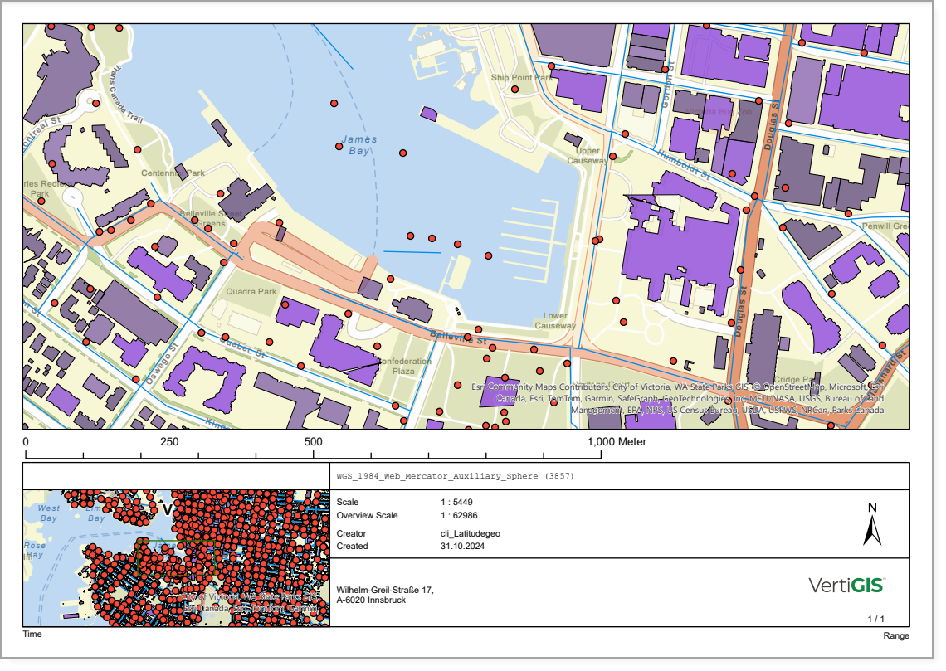Screen dimensions: 946x671
Task: Click the Time label at bottom left
Action: [32, 634]
